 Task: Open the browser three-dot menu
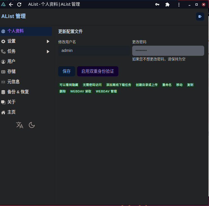coord(179,5)
